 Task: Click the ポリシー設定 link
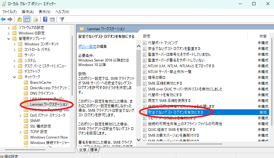pos(87,47)
